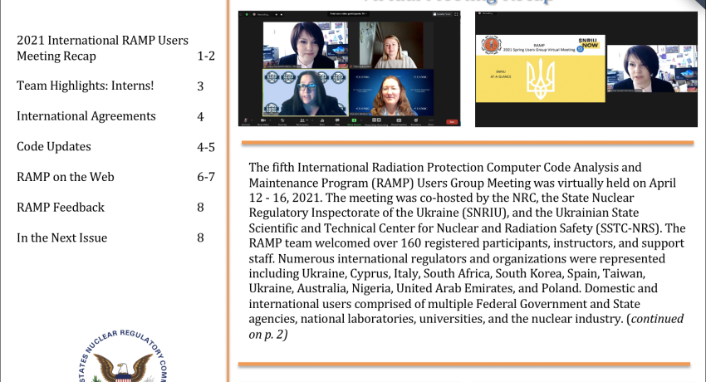Click the video tile with the blue NRC background
This screenshot has width=706, height=382.
point(391,92)
